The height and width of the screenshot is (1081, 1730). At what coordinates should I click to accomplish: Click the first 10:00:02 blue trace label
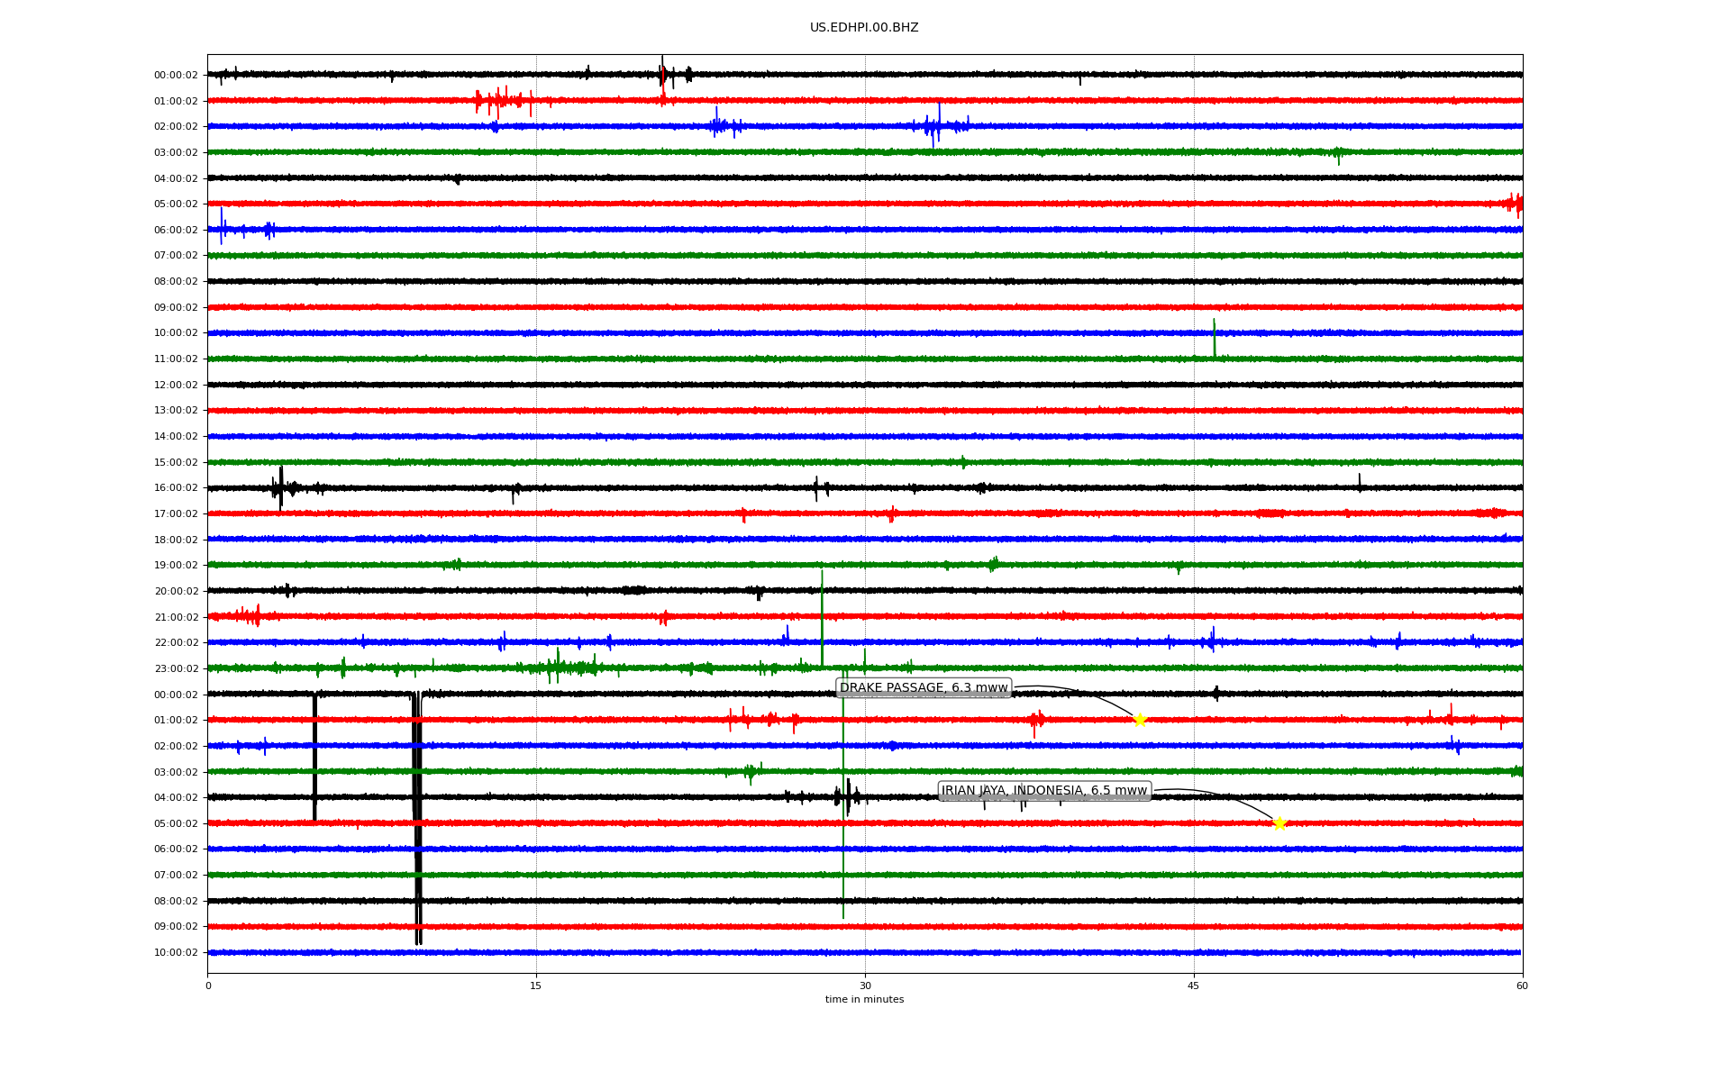[x=176, y=333]
